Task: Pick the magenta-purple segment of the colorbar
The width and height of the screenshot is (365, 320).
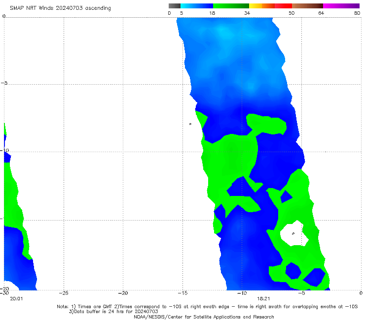Action: tap(341, 6)
